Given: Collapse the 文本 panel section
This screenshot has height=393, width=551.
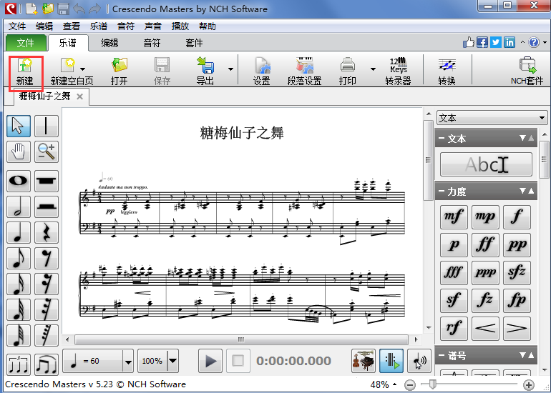Looking at the screenshot, I should (x=442, y=139).
